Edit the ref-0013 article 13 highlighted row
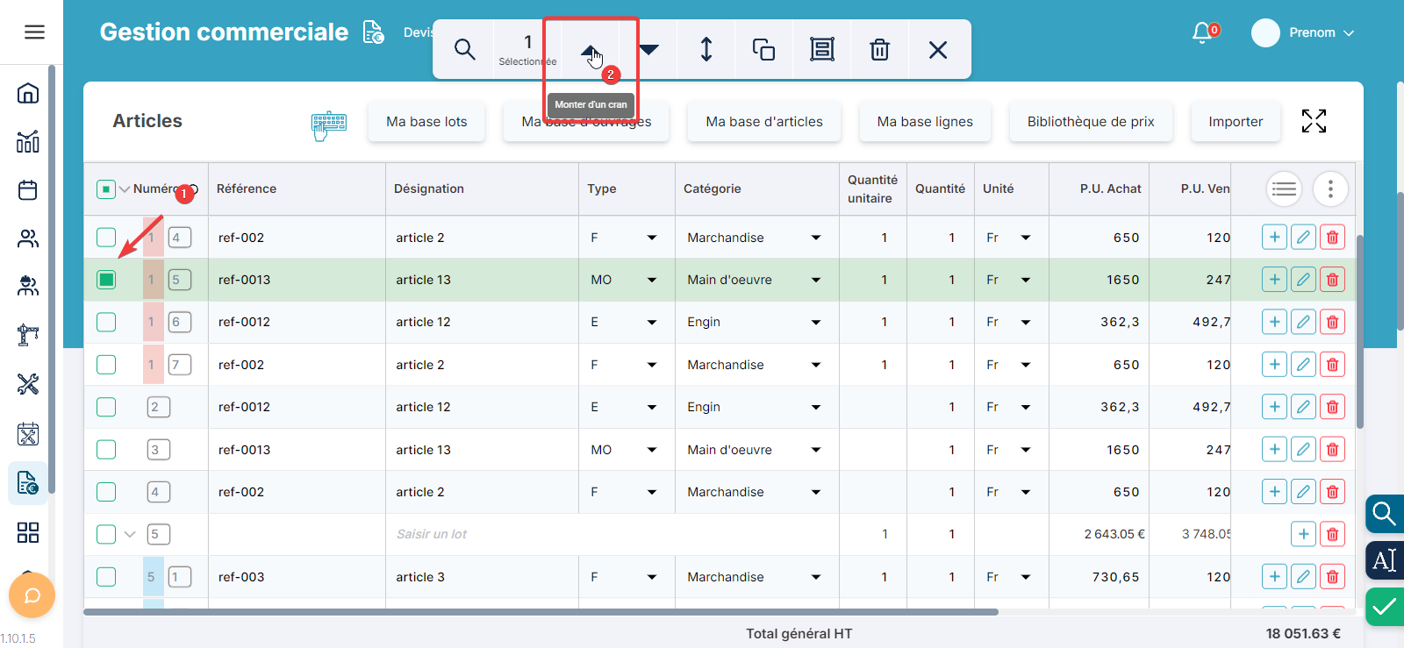 click(x=1303, y=280)
